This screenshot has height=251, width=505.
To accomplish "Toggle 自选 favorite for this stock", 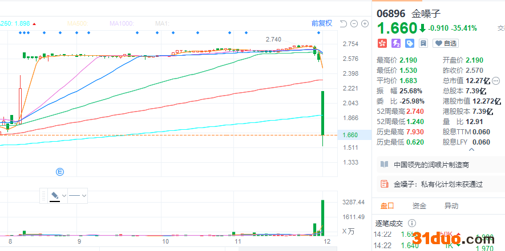I will 446,43.
